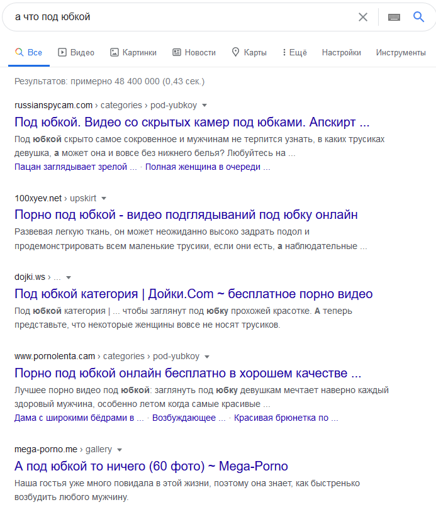The image size is (436, 512).
Task: Open the dojki.ws result title link
Action: click(193, 294)
